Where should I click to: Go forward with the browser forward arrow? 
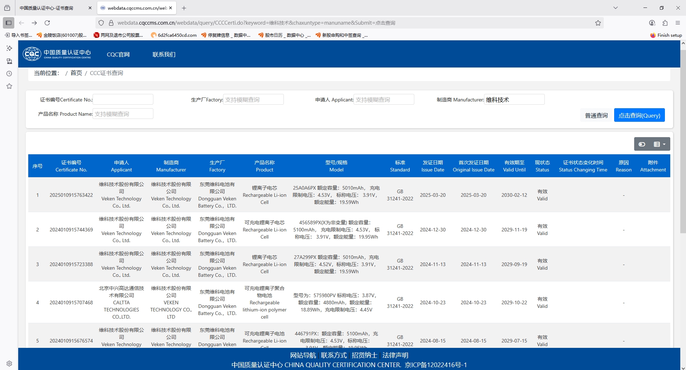[34, 23]
